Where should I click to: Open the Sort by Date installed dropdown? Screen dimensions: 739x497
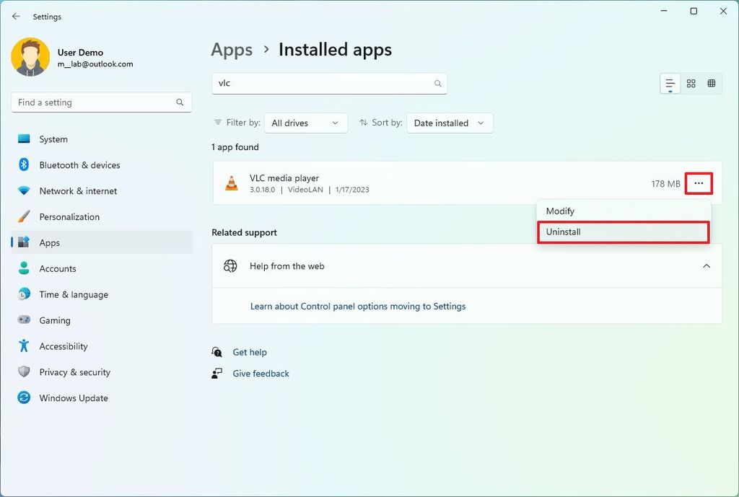450,123
